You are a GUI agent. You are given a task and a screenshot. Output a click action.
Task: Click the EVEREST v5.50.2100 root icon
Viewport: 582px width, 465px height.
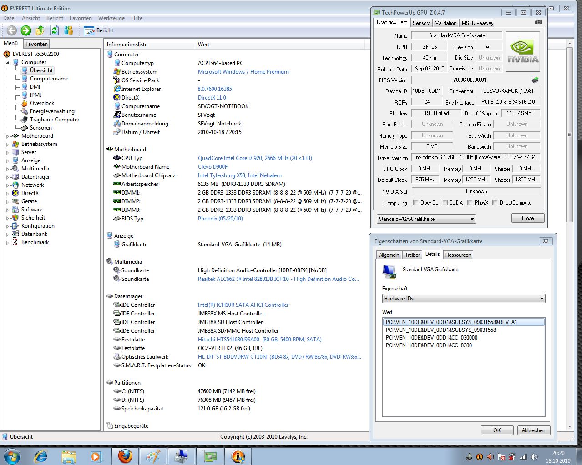point(6,54)
